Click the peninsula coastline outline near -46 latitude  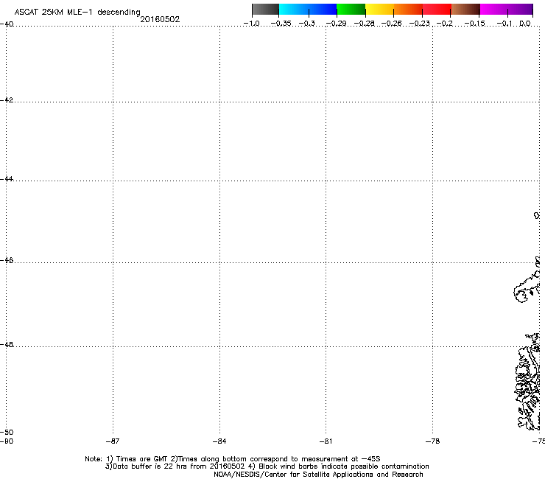(x=527, y=287)
